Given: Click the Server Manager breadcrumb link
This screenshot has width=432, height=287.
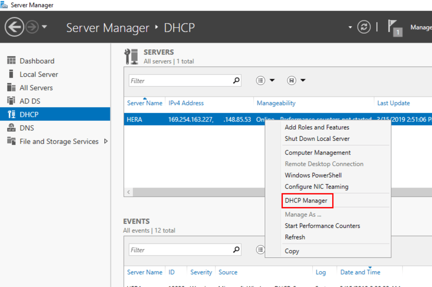Looking at the screenshot, I should [x=108, y=27].
